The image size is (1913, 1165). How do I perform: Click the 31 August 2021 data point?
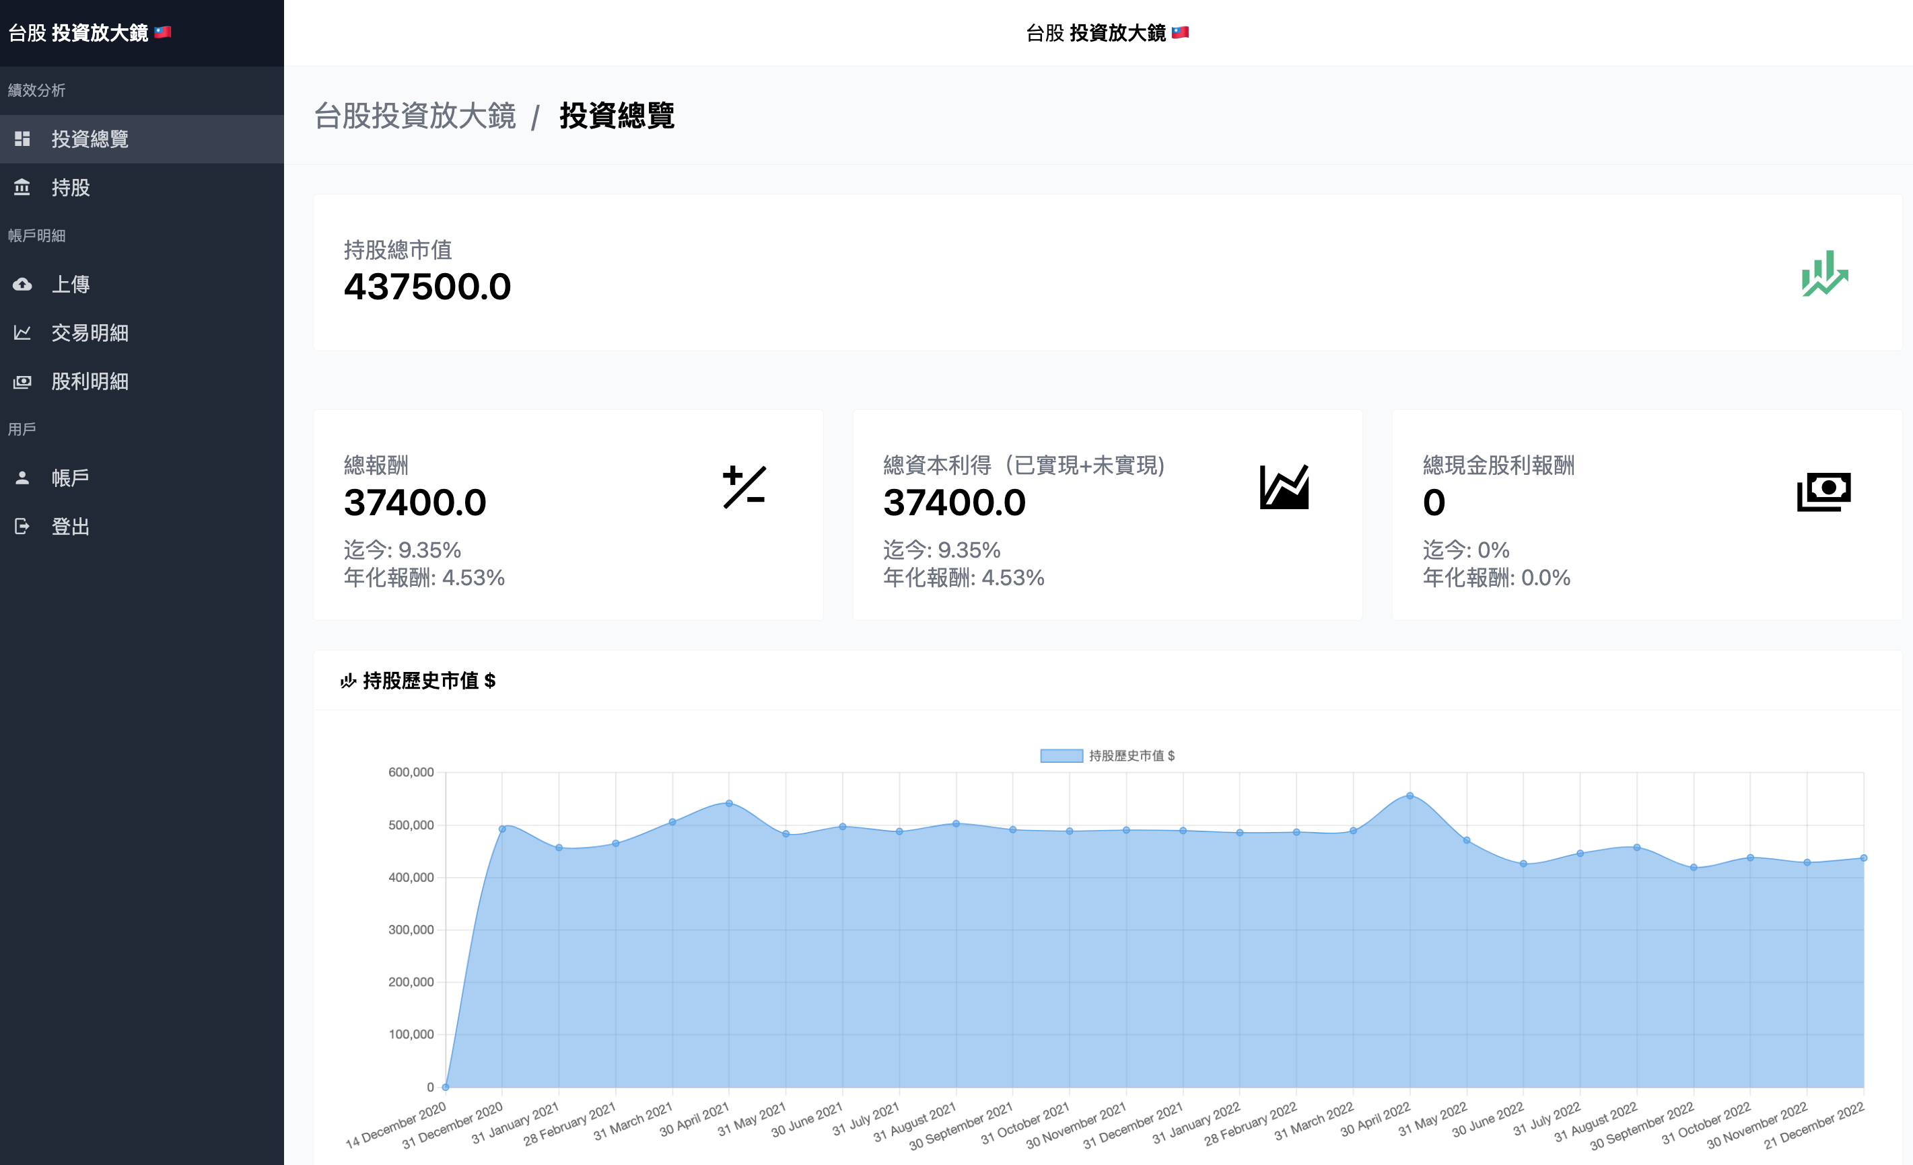pyautogui.click(x=956, y=824)
